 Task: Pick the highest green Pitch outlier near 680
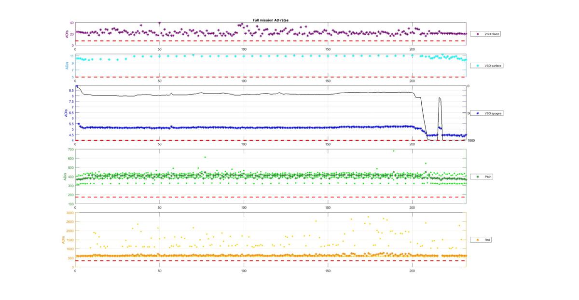(393, 151)
